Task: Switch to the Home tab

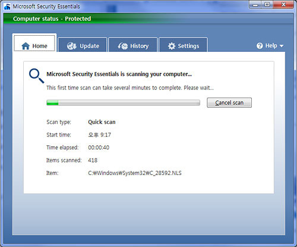Action: click(34, 43)
